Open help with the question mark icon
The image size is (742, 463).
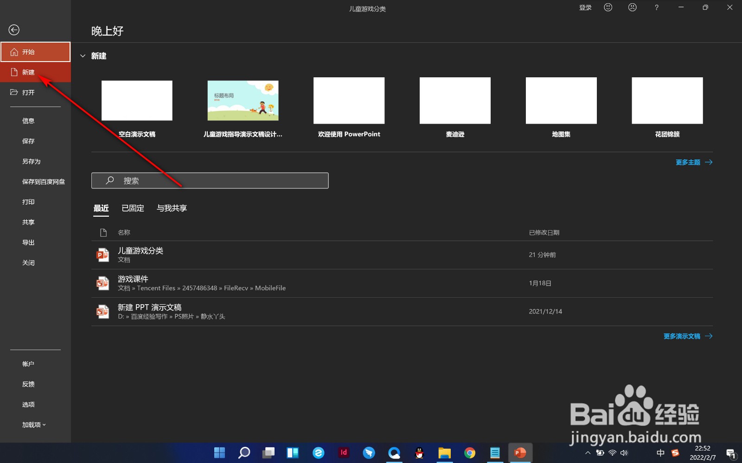coord(656,7)
